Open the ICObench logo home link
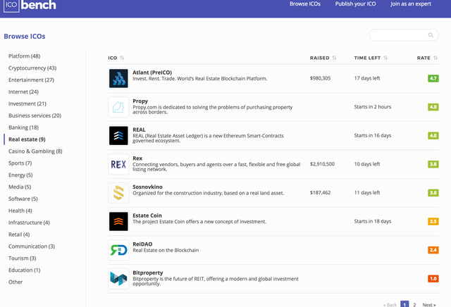The width and height of the screenshot is (451, 307). [30, 5]
